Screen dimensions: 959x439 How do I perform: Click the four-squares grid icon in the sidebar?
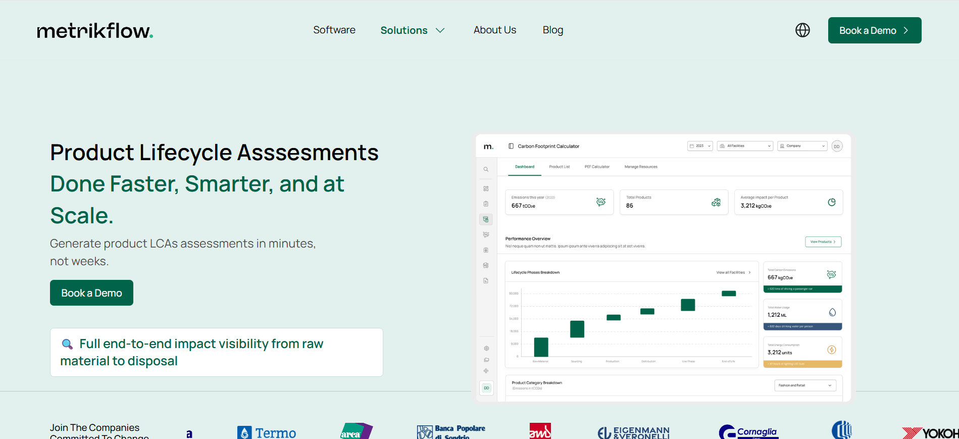point(486,188)
